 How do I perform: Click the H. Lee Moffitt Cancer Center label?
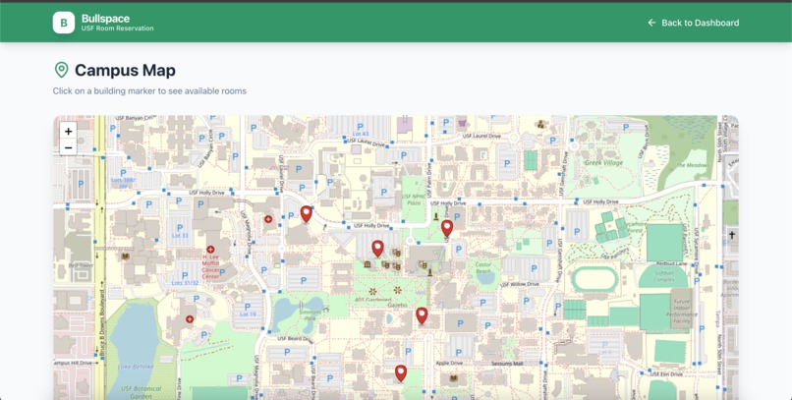210,267
